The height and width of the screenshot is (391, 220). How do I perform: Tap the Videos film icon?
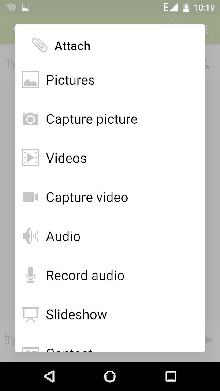coord(31,158)
